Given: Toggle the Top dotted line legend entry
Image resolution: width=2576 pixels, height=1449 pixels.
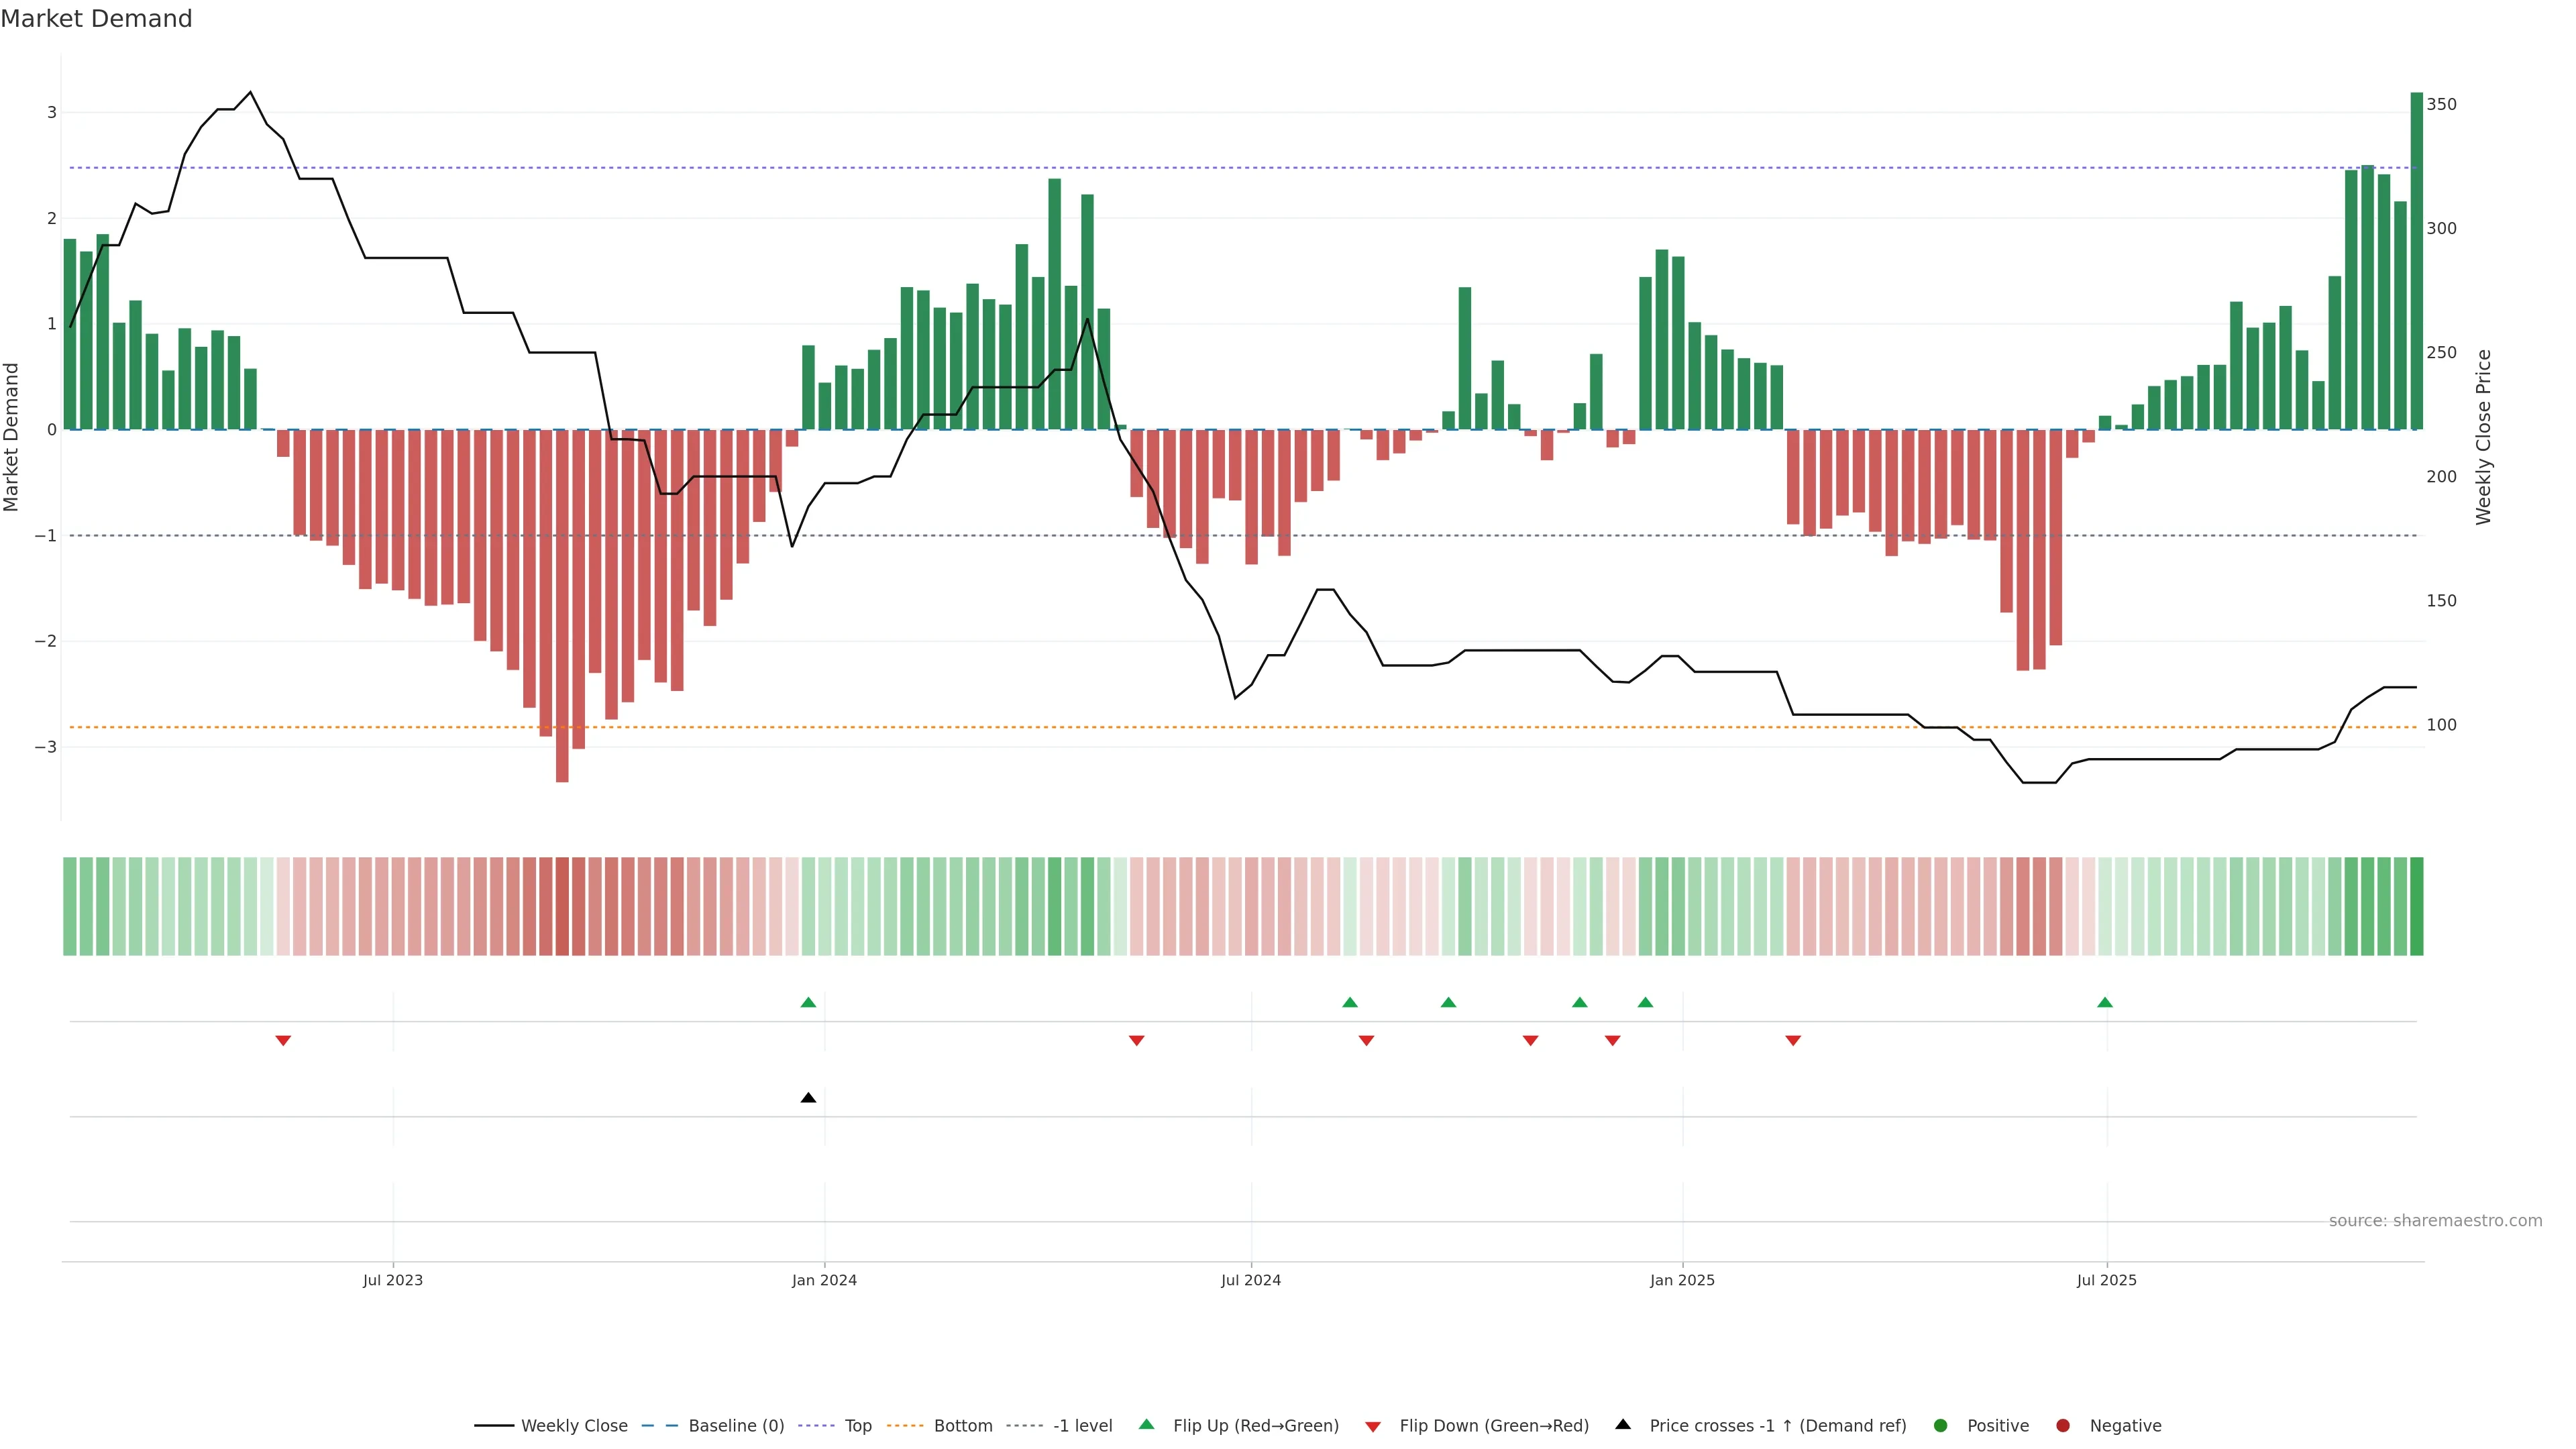Looking at the screenshot, I should [x=857, y=1425].
